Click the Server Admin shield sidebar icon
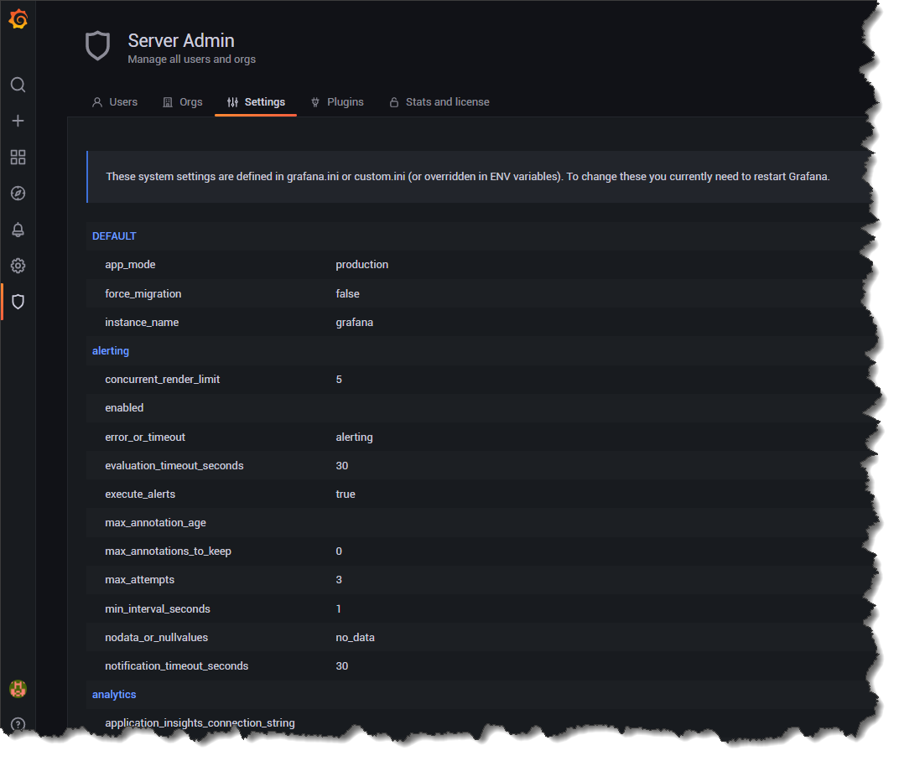The width and height of the screenshot is (899, 761). [18, 302]
